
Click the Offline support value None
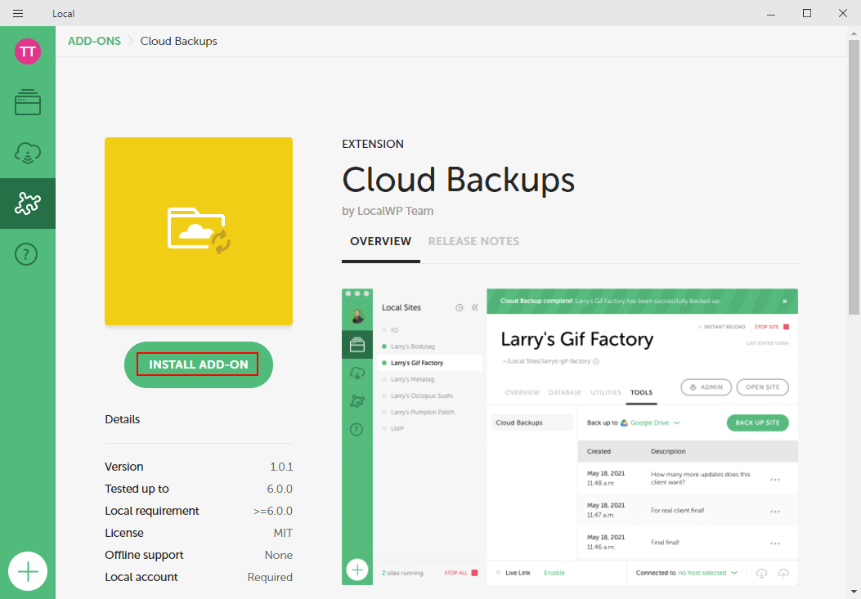[278, 555]
